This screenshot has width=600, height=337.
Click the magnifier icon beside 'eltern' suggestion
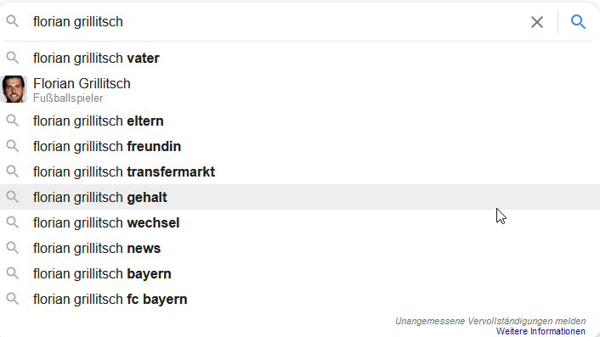[13, 121]
